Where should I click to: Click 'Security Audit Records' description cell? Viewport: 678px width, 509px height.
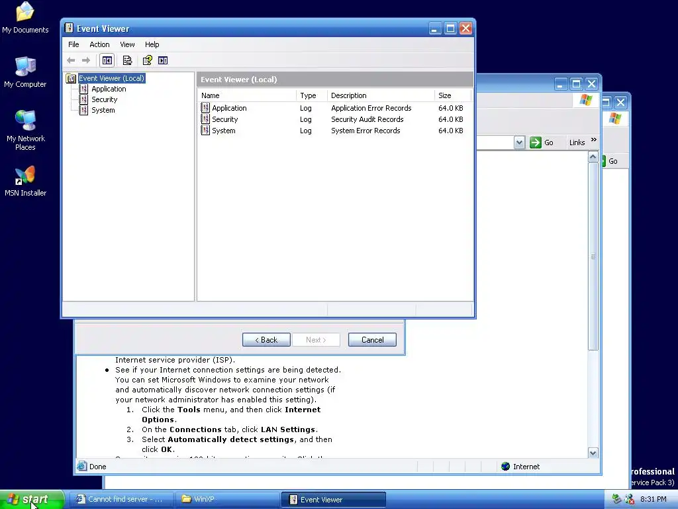tap(367, 119)
